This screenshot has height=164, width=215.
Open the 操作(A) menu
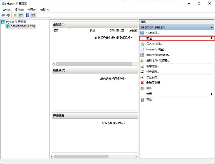point(19,10)
